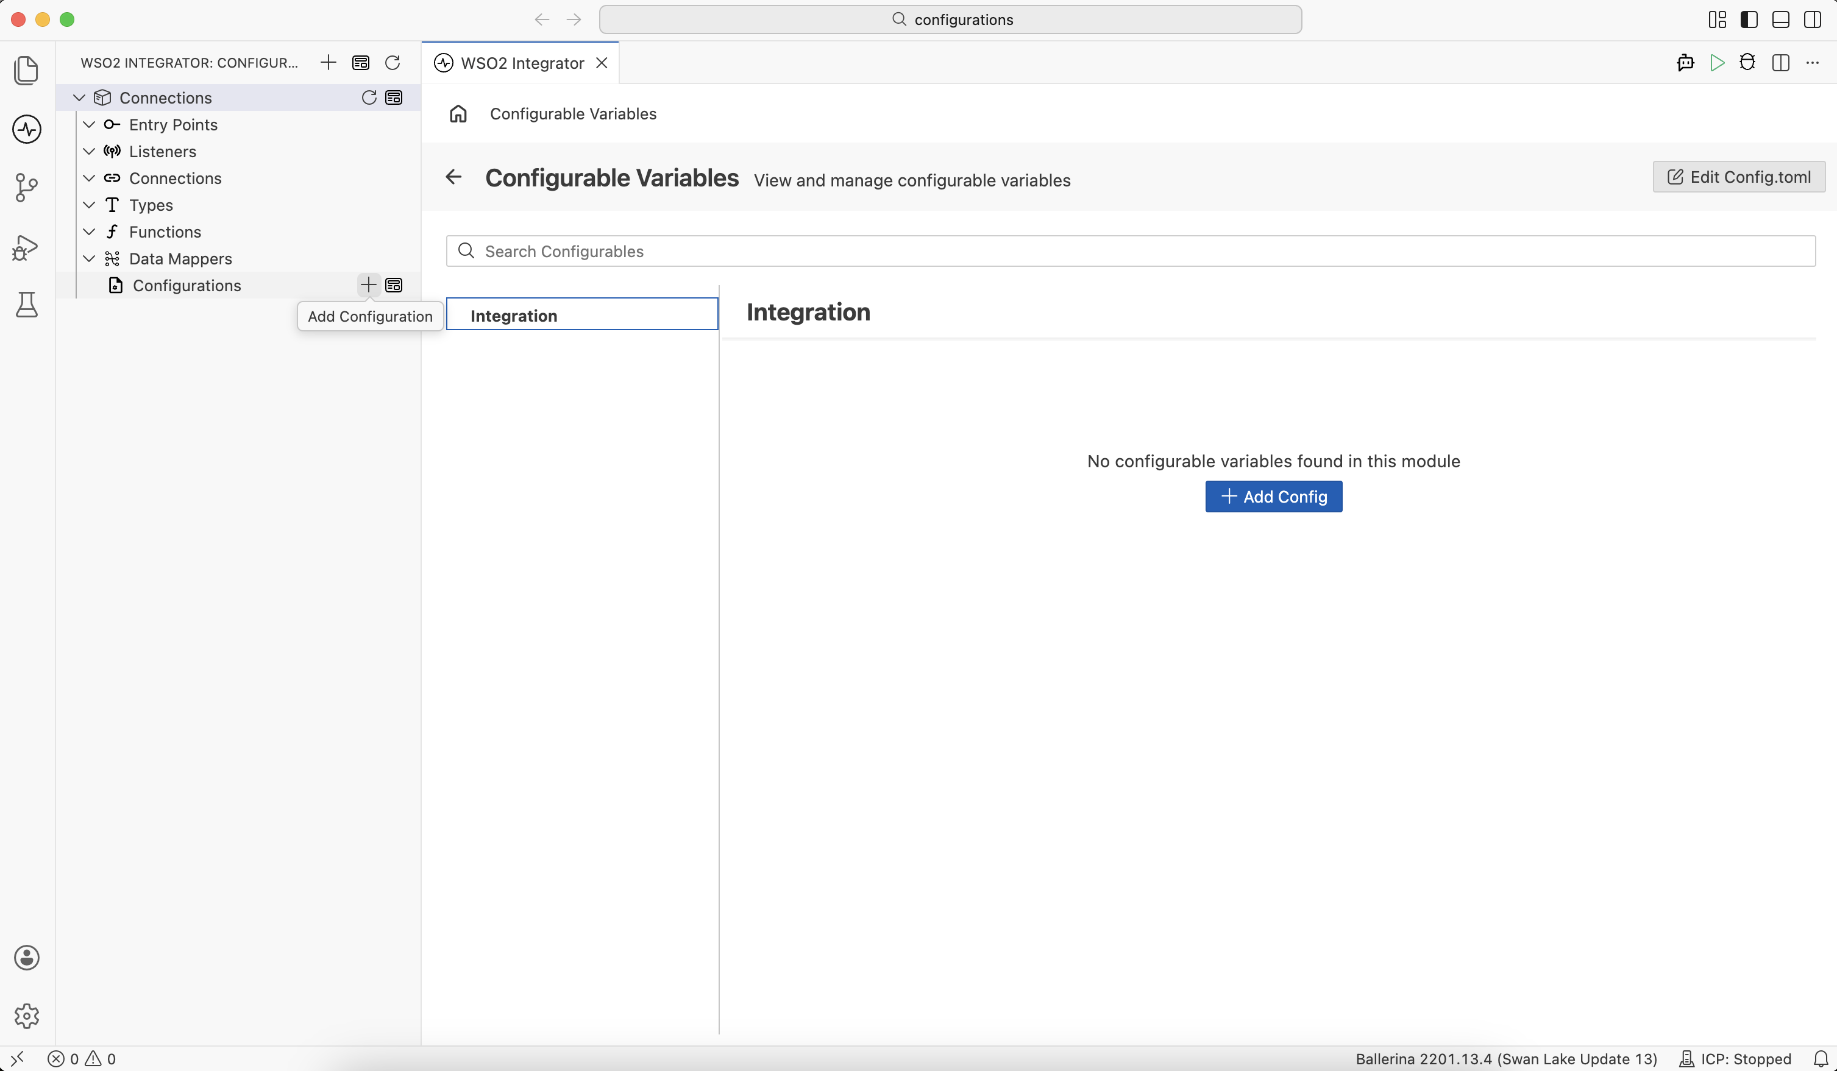The width and height of the screenshot is (1837, 1071).
Task: Click the WSO2 INTEGRATOR: CONFIGUR... panel title
Action: tap(190, 63)
